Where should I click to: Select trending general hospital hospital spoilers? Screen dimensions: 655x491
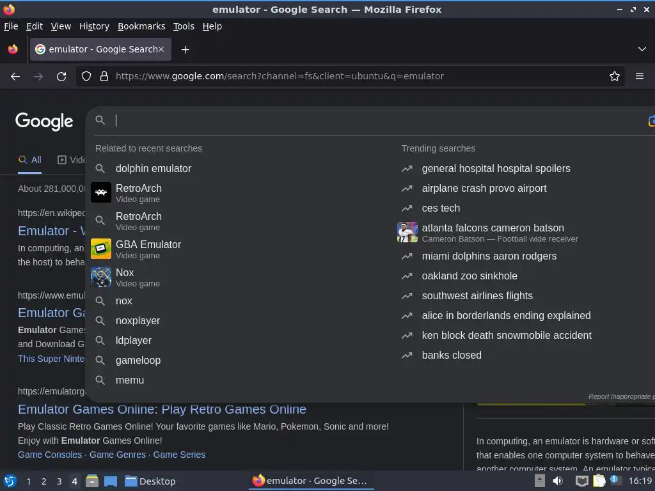click(496, 169)
